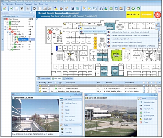This screenshot has height=138, width=163.
Task: Click the green checkmark toolbar icon
Action: click(x=12, y=8)
